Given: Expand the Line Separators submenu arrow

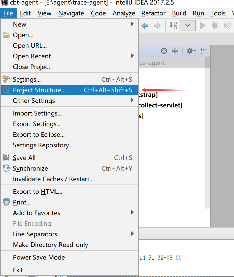Looking at the screenshot, I should [x=132, y=234].
